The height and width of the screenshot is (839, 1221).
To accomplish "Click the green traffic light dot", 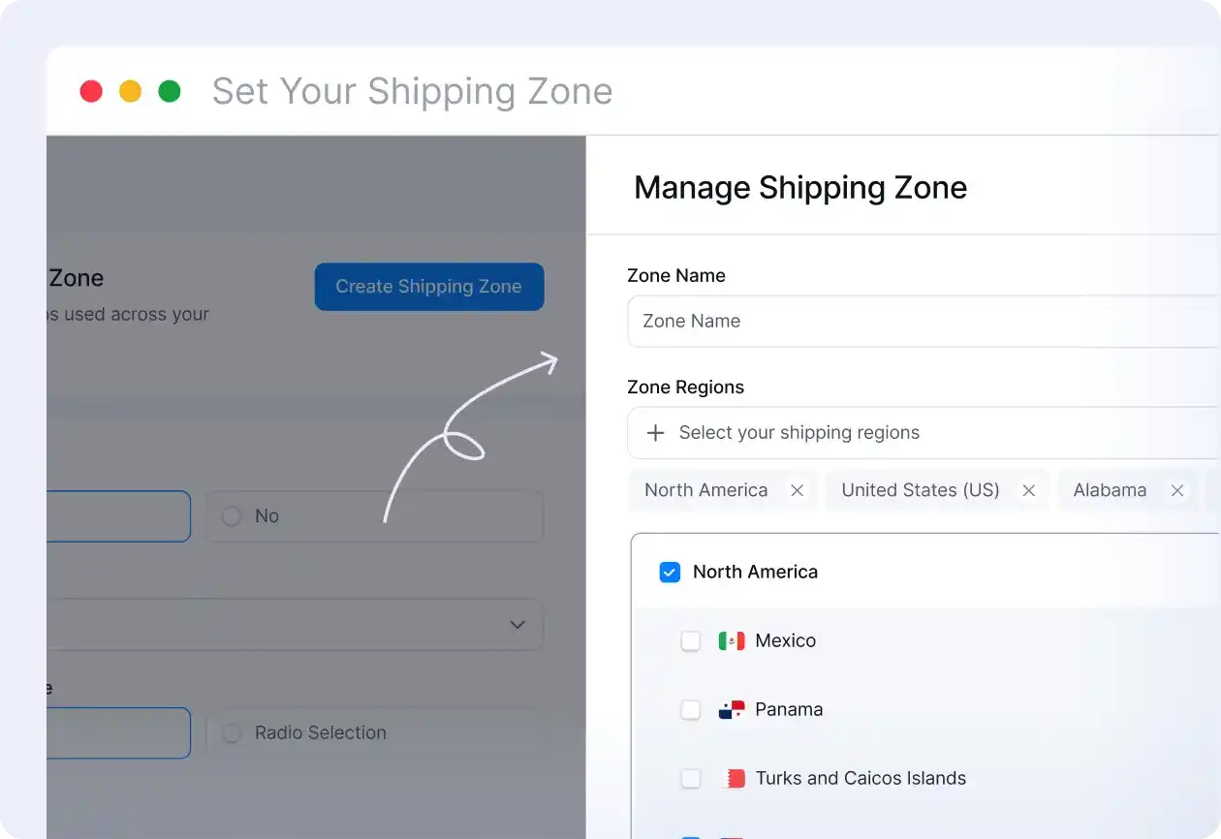I will point(170,90).
